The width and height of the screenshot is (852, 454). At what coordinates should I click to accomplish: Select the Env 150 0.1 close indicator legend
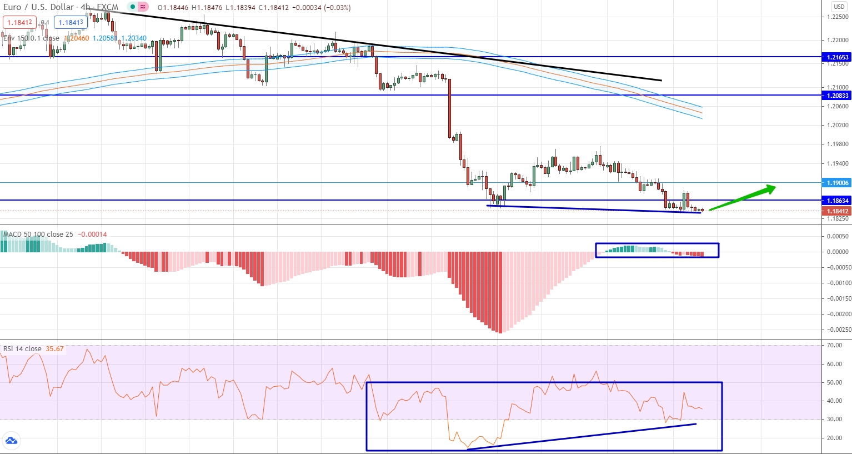tap(31, 38)
